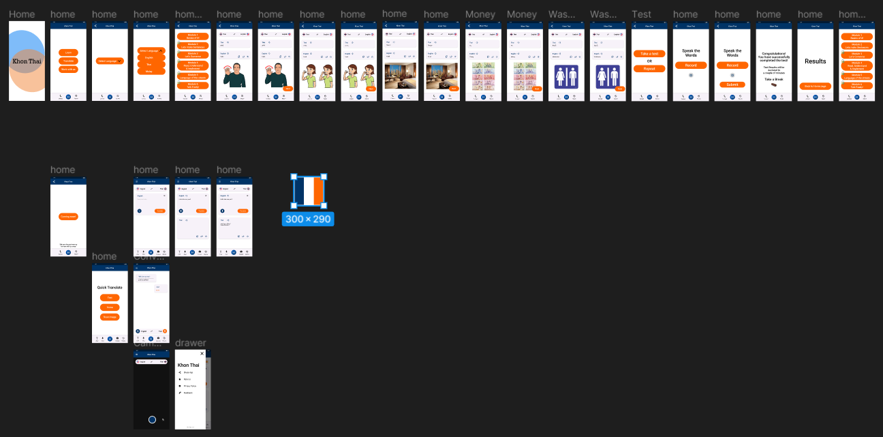Screen dimensions: 883x437
Task: Click the "Coming soon!" orange button
Action: click(x=68, y=216)
